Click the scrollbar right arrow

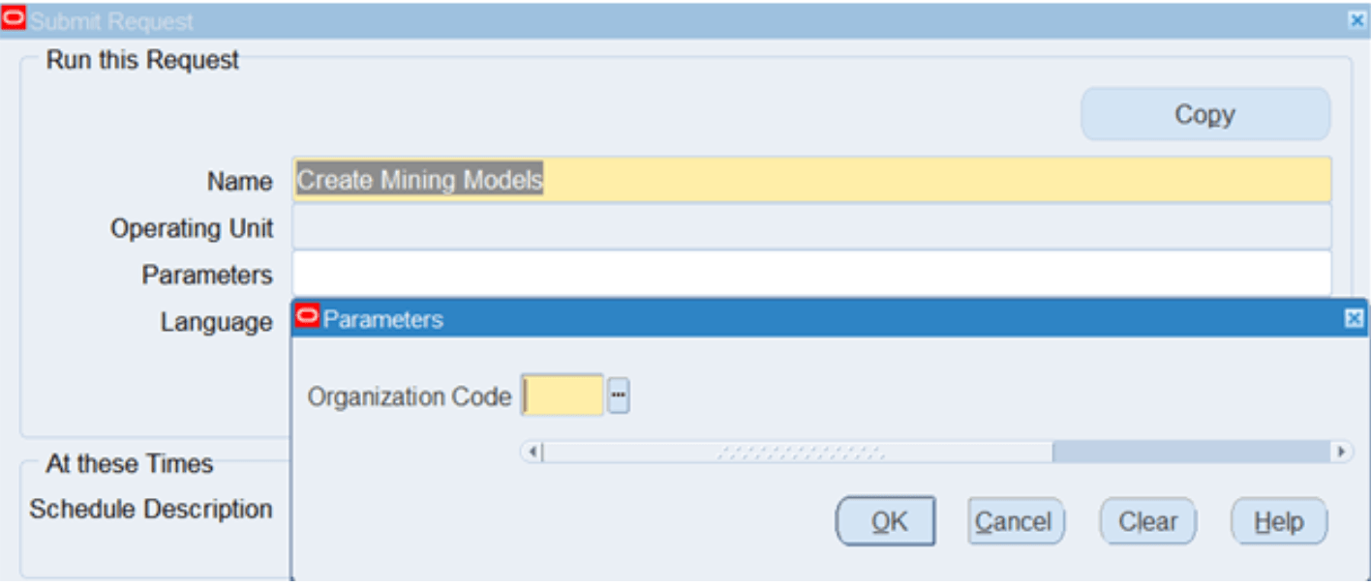pyautogui.click(x=1341, y=452)
